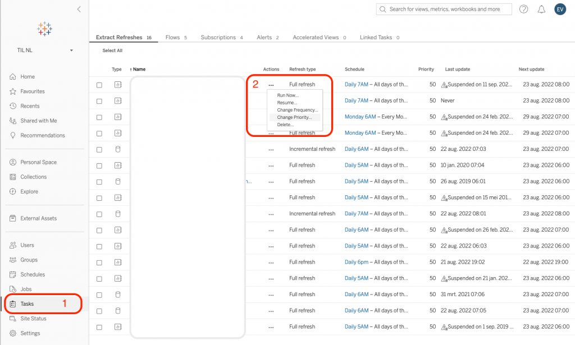Expand the TIL NL site dropdown
This screenshot has width=575, height=345.
tap(71, 50)
